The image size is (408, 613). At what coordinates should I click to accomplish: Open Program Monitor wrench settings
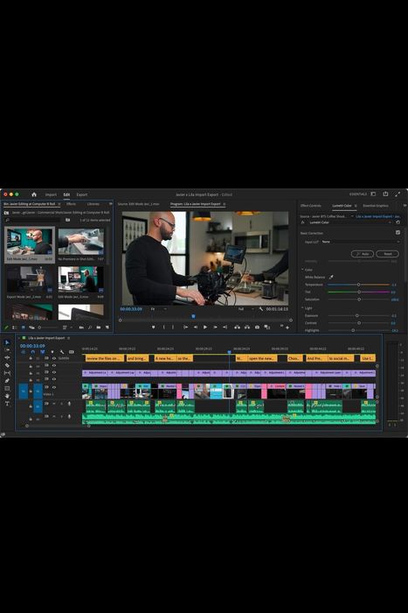(x=261, y=309)
